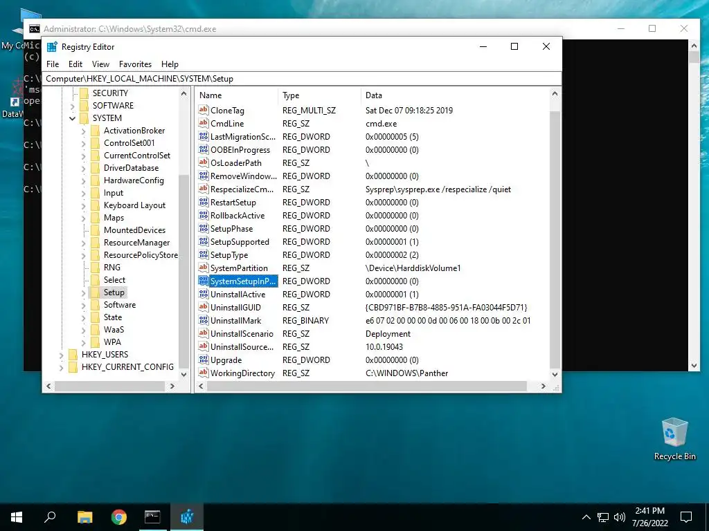Viewport: 709px width, 531px height.
Task: Click the Registry Editor taskbar icon
Action: (187, 517)
